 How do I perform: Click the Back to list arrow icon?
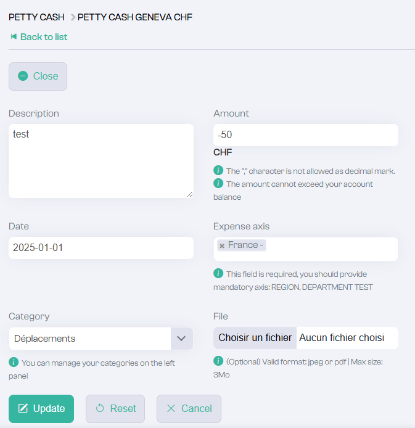(x=14, y=36)
